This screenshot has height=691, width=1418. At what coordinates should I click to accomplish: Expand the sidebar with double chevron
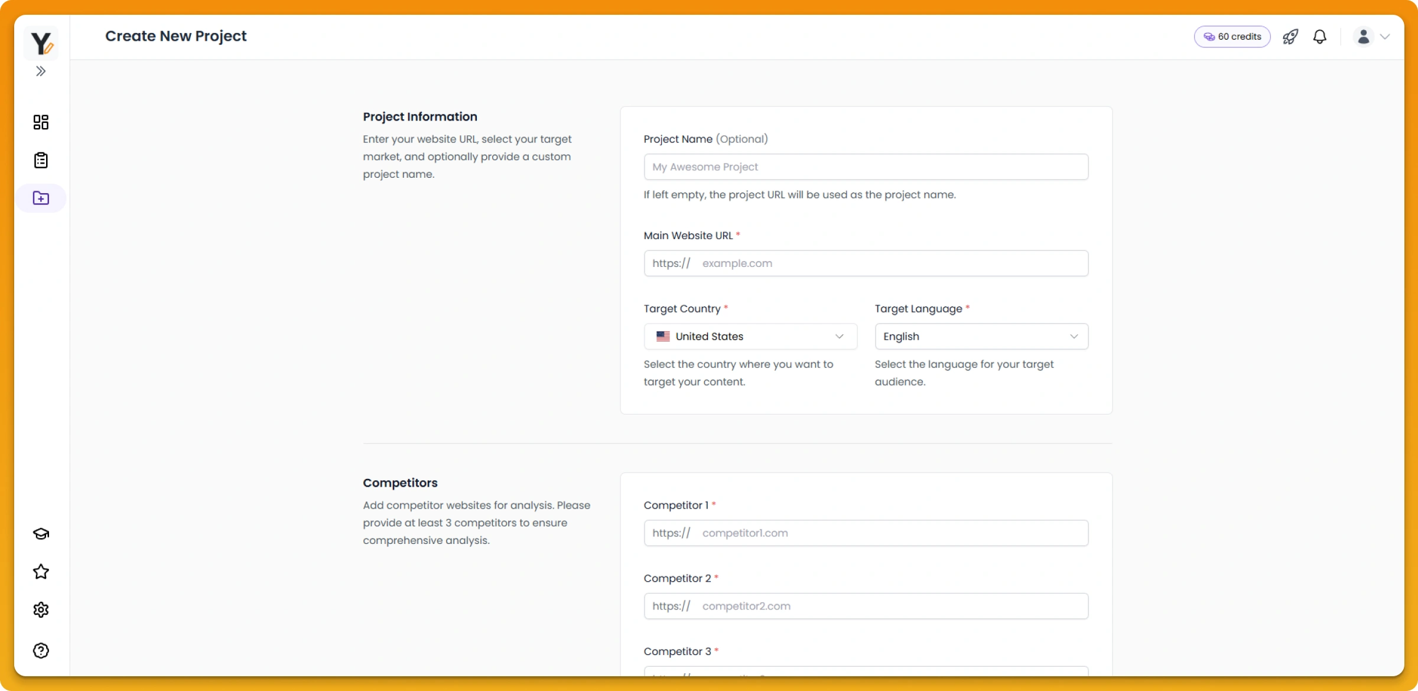coord(41,71)
